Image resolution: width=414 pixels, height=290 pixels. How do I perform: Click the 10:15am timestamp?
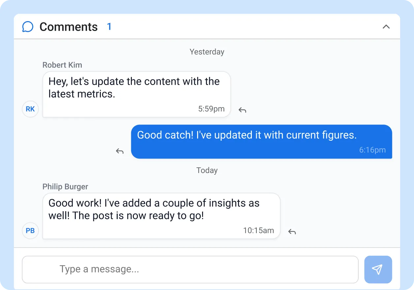tap(259, 231)
